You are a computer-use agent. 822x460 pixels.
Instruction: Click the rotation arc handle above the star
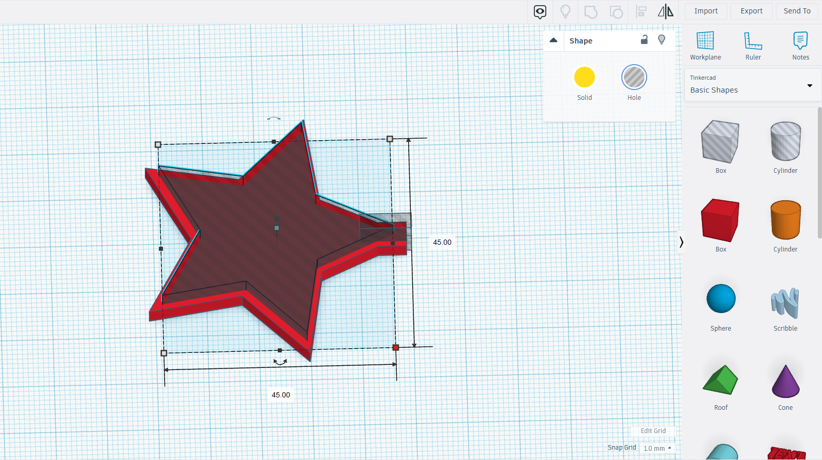(274, 118)
